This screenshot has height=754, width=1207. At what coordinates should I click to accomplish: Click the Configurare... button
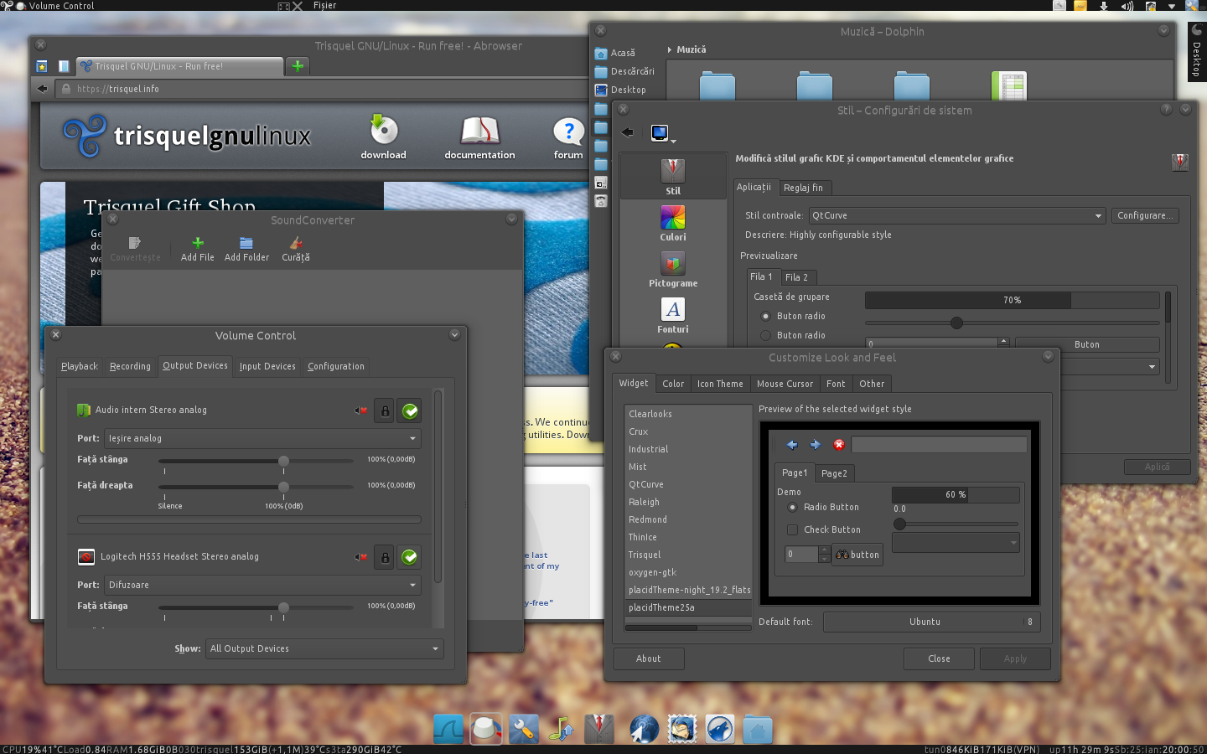1145,216
